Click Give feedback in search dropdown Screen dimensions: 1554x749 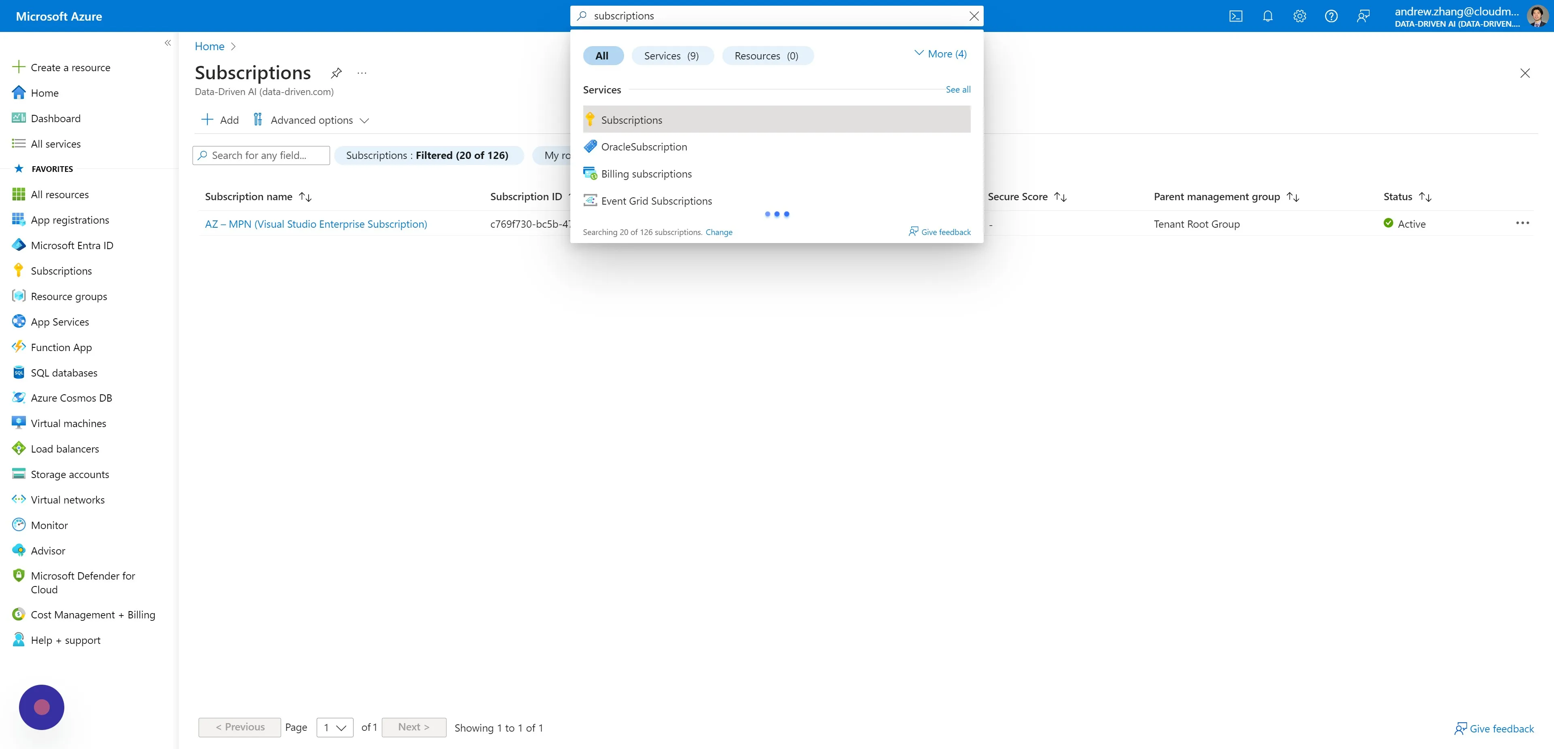click(939, 232)
